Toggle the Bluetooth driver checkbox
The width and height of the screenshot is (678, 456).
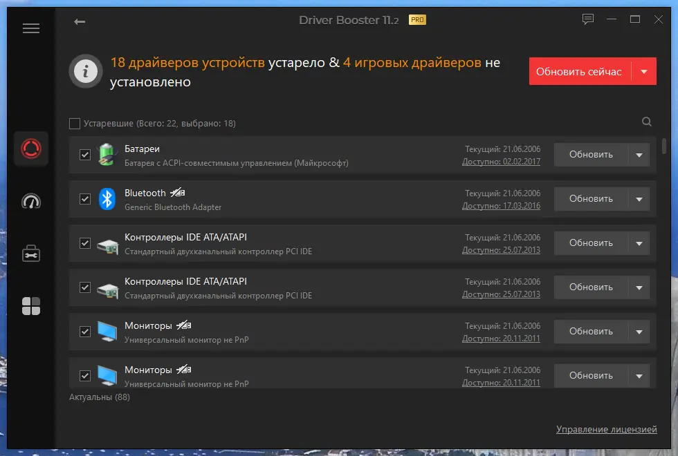tap(84, 199)
